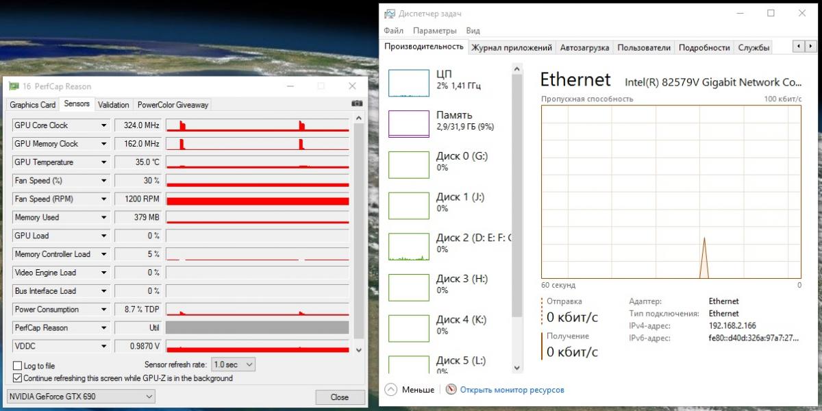Screen dimensions: 822x411
Task: Open the NVIDIA GeForce GTX 690 dropdown
Action: (81, 397)
